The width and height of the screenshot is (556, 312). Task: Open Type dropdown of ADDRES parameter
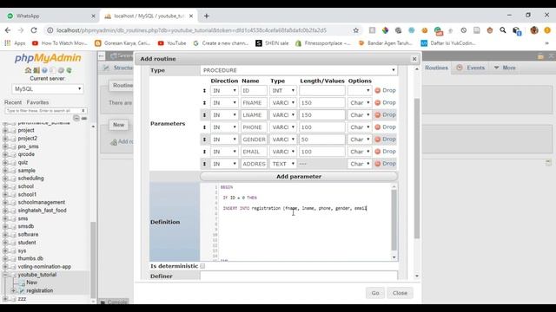pyautogui.click(x=282, y=164)
